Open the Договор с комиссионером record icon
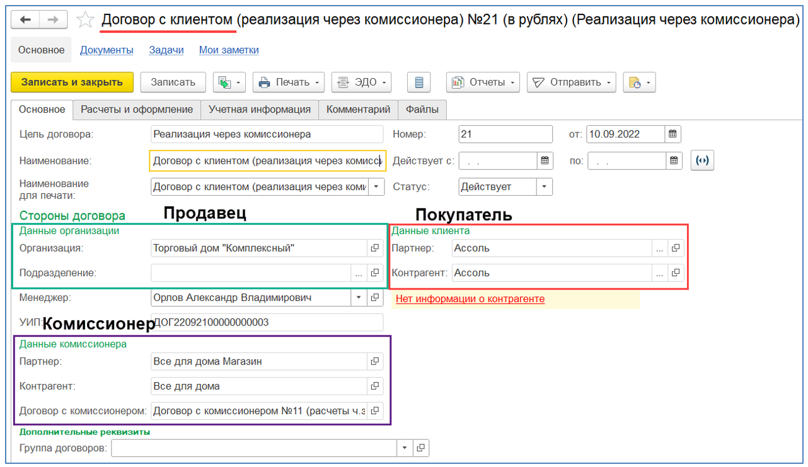 pyautogui.click(x=375, y=411)
